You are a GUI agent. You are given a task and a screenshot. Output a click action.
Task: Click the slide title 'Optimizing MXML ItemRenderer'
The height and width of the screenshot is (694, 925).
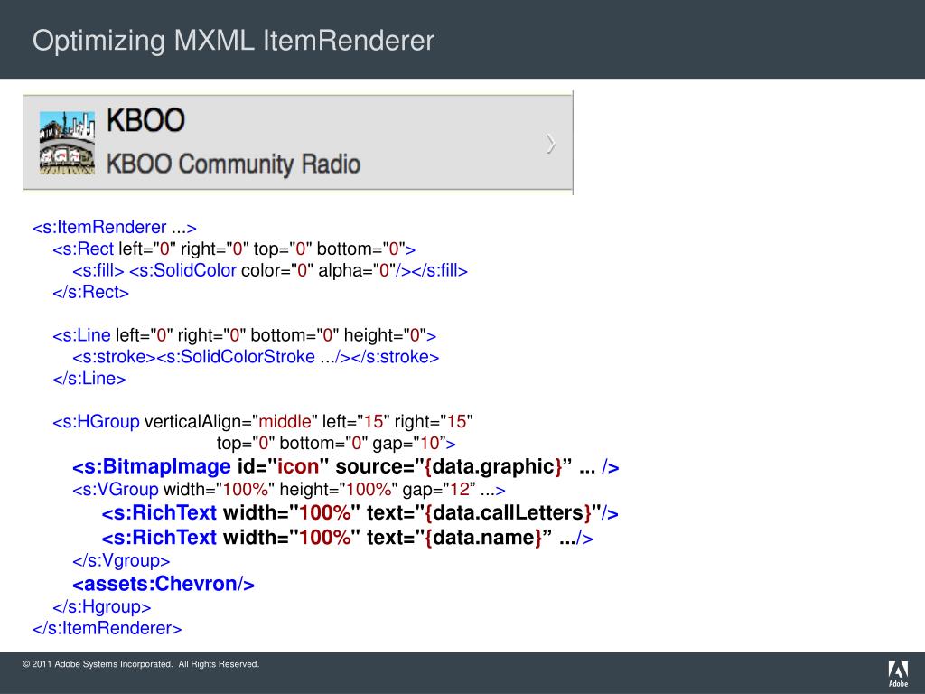pos(233,40)
